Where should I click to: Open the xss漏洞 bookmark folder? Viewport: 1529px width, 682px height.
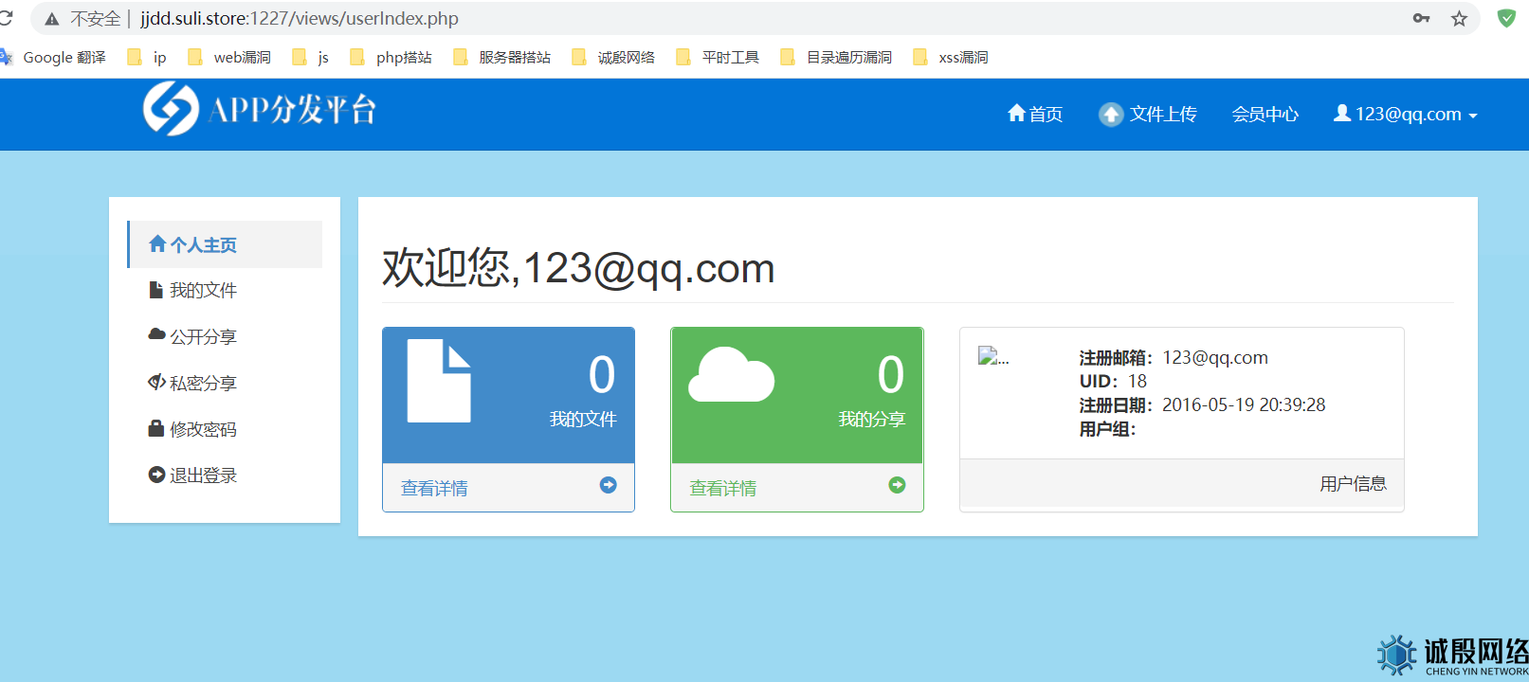pyautogui.click(x=951, y=57)
